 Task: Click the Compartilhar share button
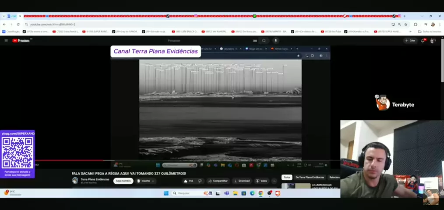click(x=218, y=181)
